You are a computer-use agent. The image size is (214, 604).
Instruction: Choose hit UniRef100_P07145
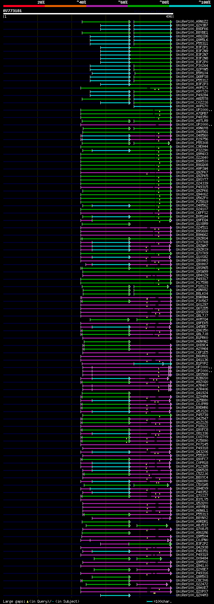(x=192, y=444)
